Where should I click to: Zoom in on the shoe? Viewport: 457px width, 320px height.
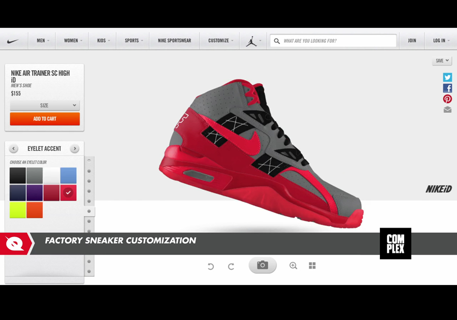click(x=293, y=265)
